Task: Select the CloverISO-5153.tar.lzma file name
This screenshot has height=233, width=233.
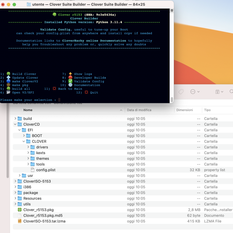Action: tap(44, 221)
